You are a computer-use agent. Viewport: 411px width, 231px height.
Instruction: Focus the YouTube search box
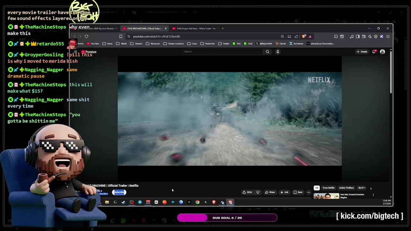coord(222,52)
